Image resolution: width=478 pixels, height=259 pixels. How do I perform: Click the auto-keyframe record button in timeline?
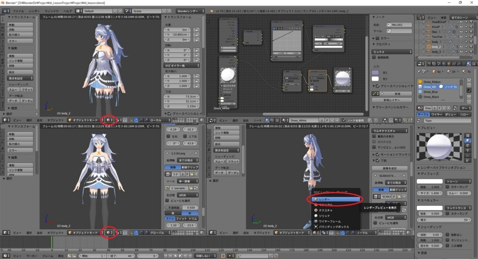pyautogui.click(x=223, y=256)
